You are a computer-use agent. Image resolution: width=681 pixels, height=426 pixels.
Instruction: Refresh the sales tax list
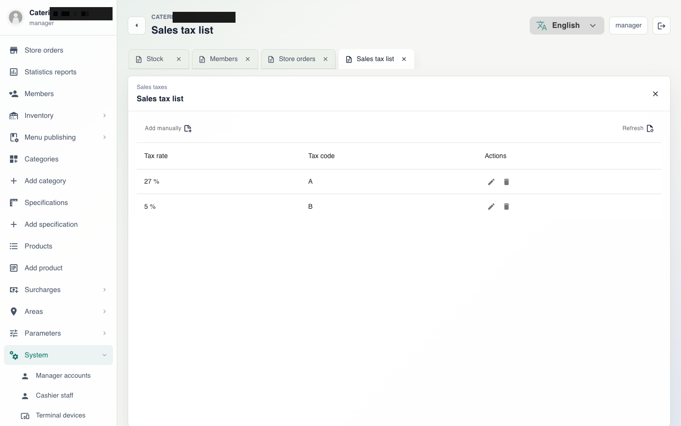pyautogui.click(x=638, y=128)
